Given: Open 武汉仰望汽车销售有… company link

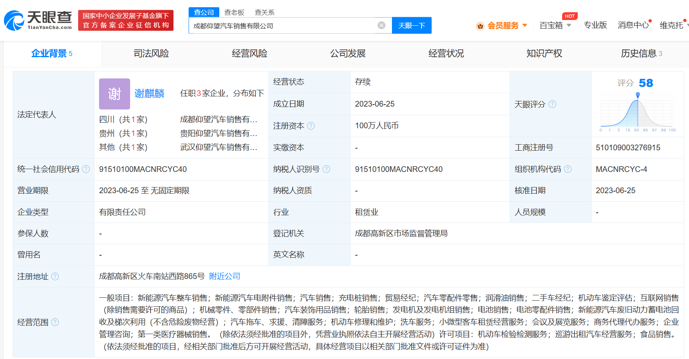Looking at the screenshot, I should coord(219,147).
